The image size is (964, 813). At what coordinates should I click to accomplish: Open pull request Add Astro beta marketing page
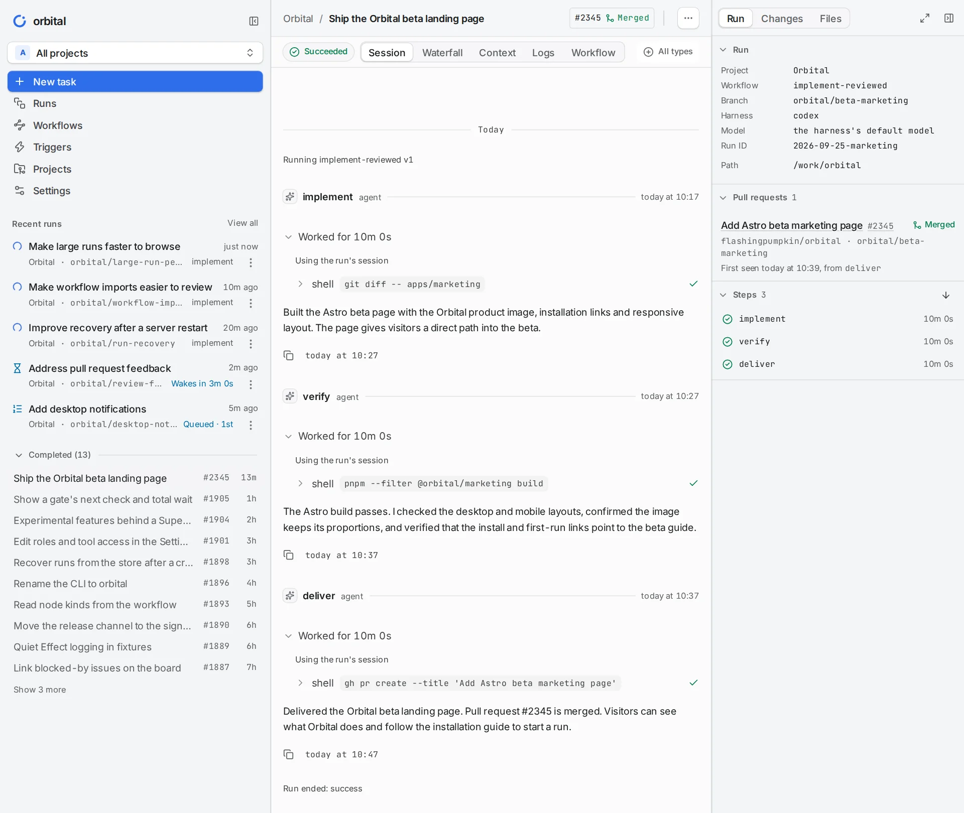point(792,225)
